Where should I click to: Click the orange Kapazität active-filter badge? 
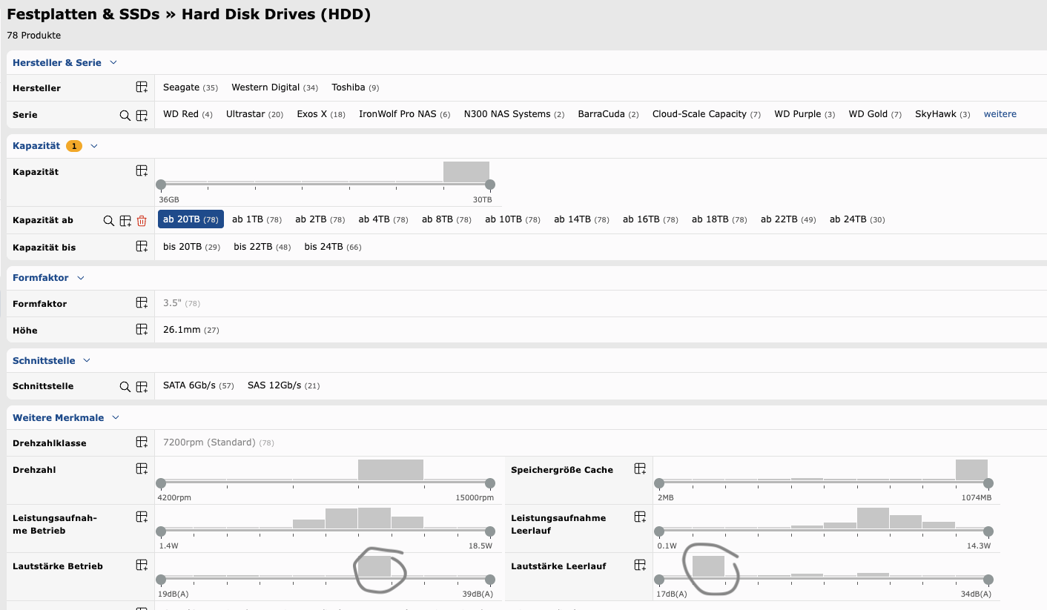(x=74, y=146)
